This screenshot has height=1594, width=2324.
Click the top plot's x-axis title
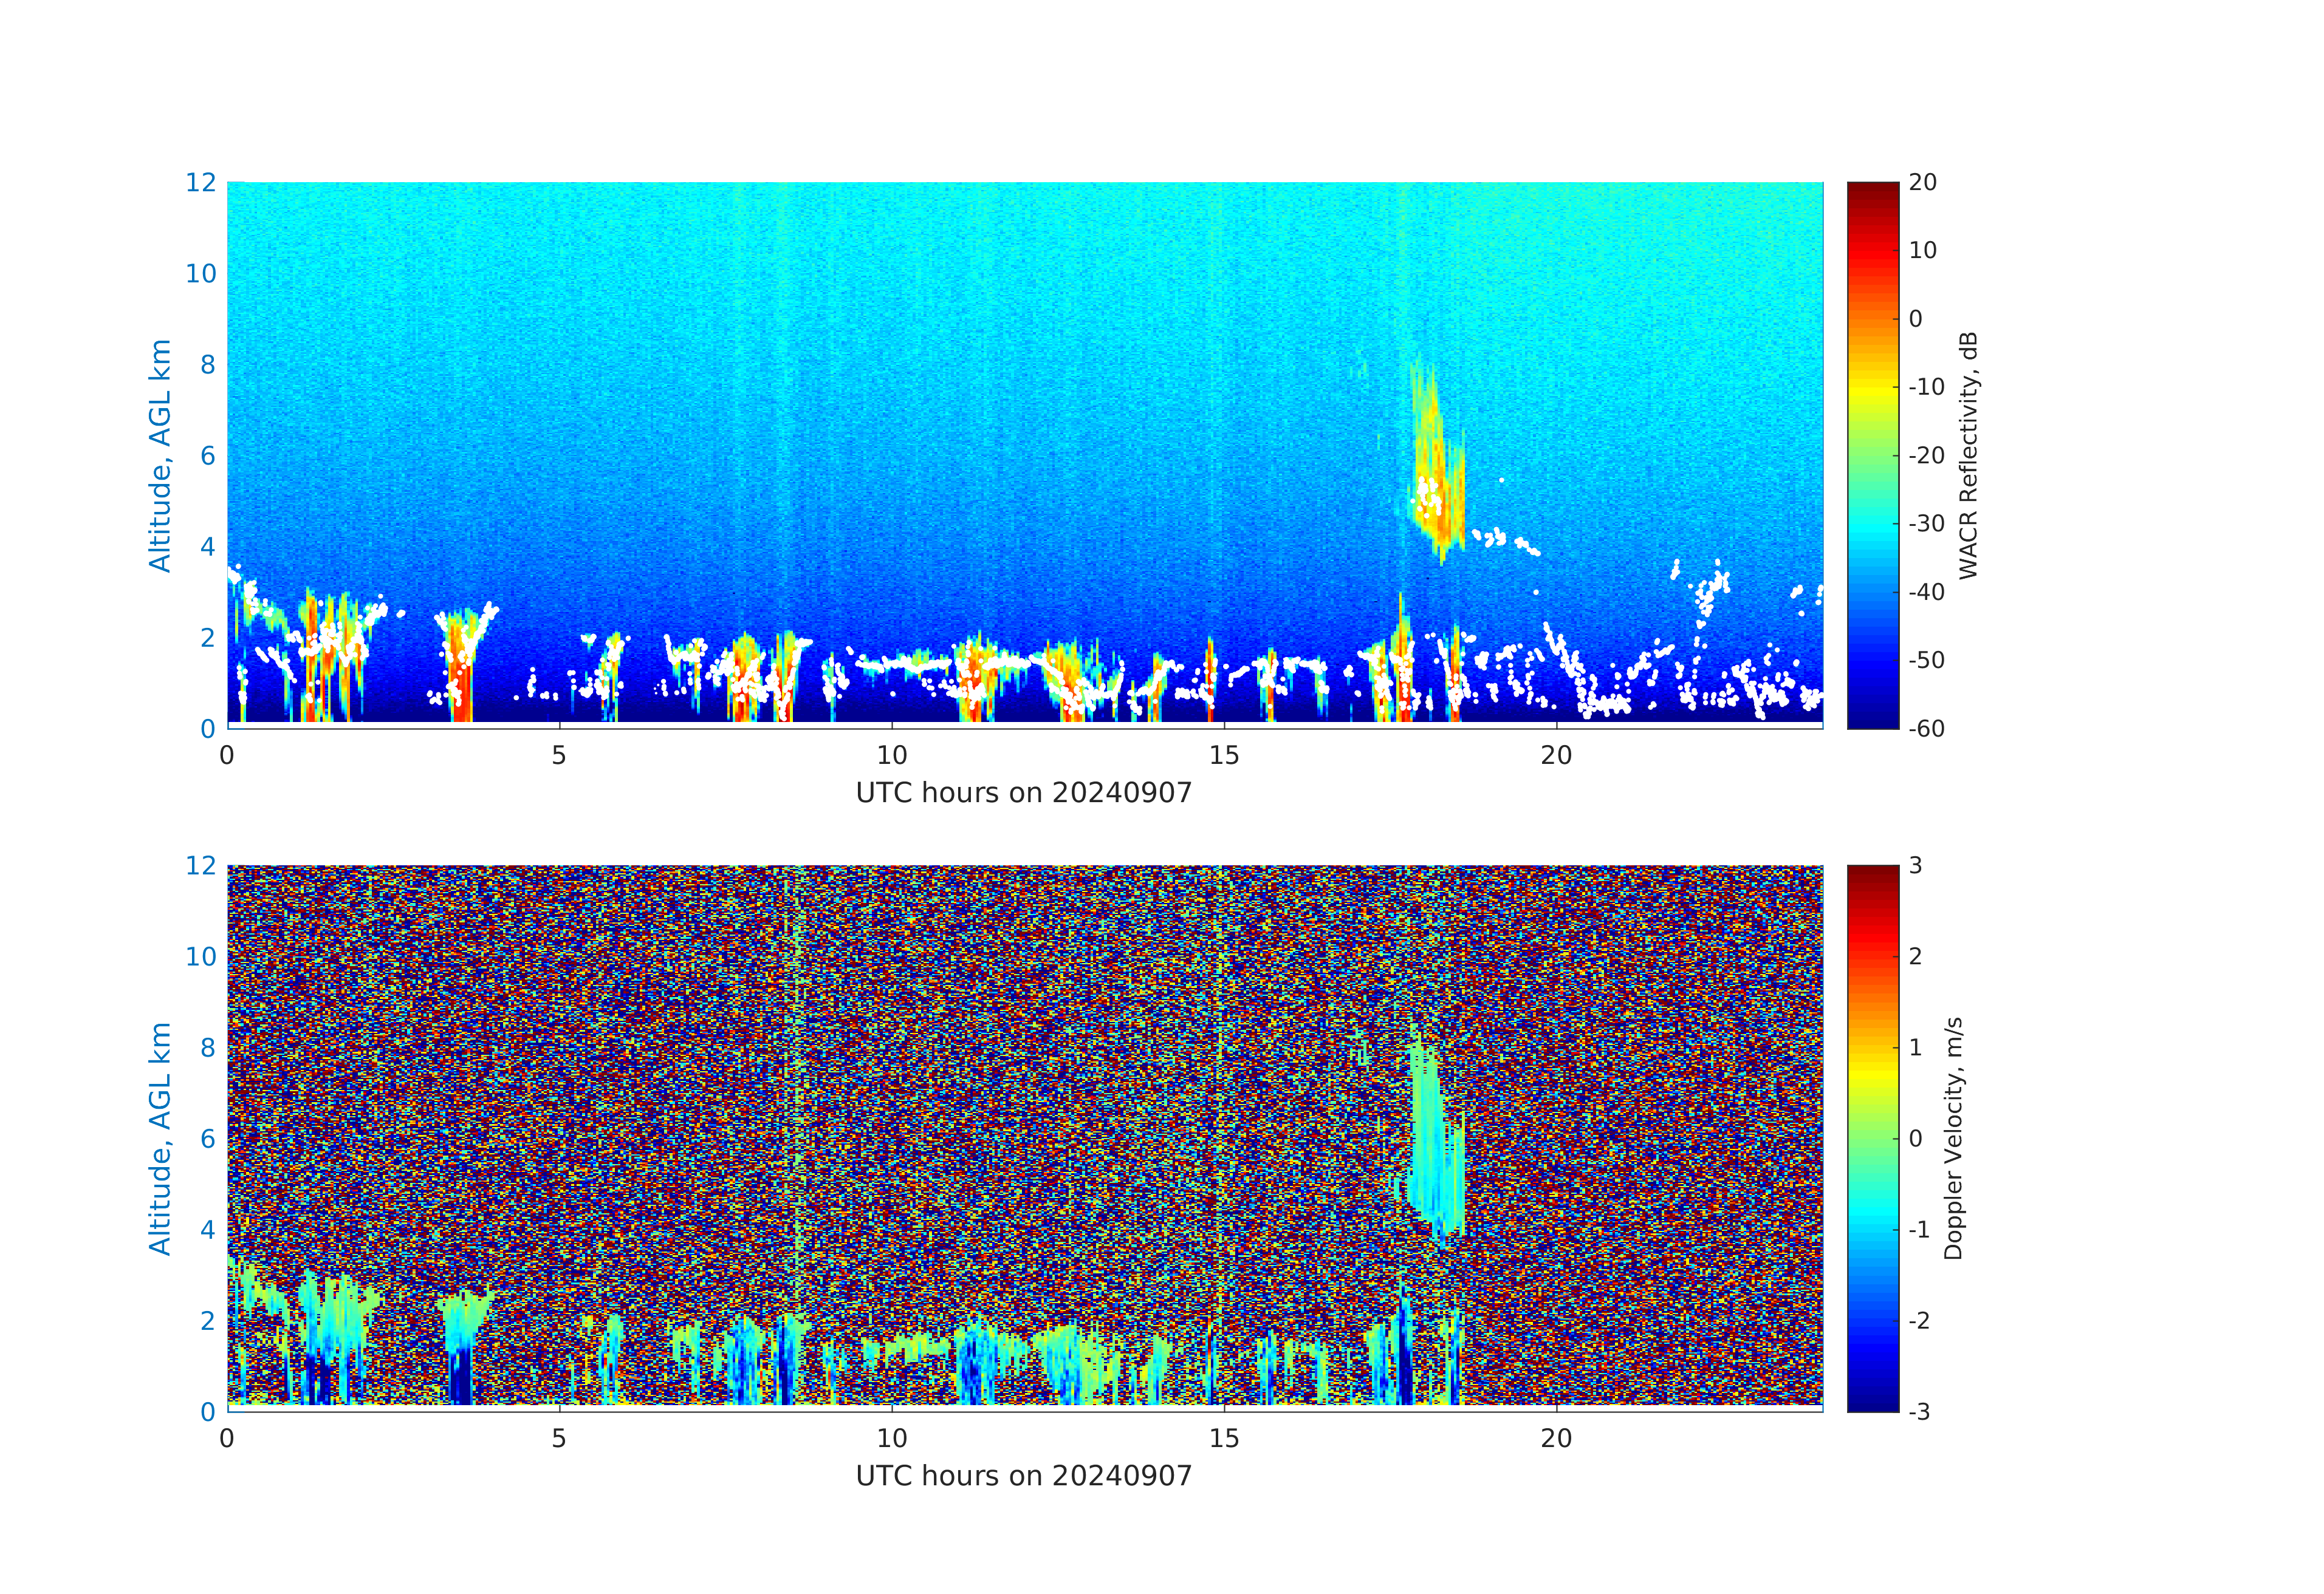point(1024,792)
